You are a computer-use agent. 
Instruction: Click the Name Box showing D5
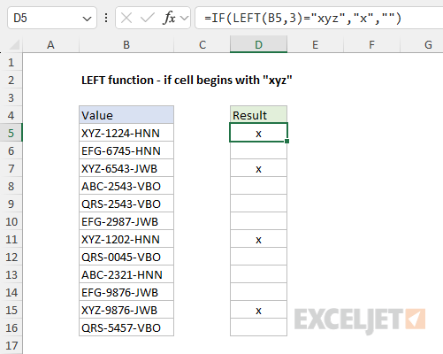coord(52,18)
